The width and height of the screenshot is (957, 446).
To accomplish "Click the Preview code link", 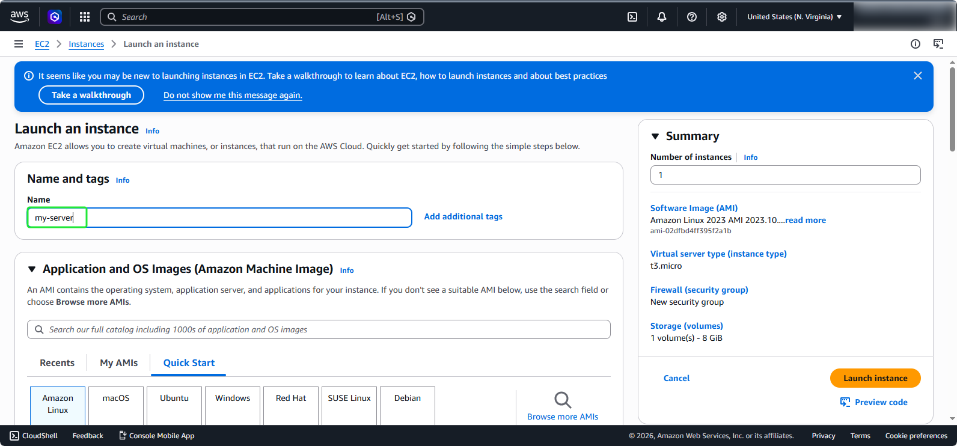I will tap(881, 402).
